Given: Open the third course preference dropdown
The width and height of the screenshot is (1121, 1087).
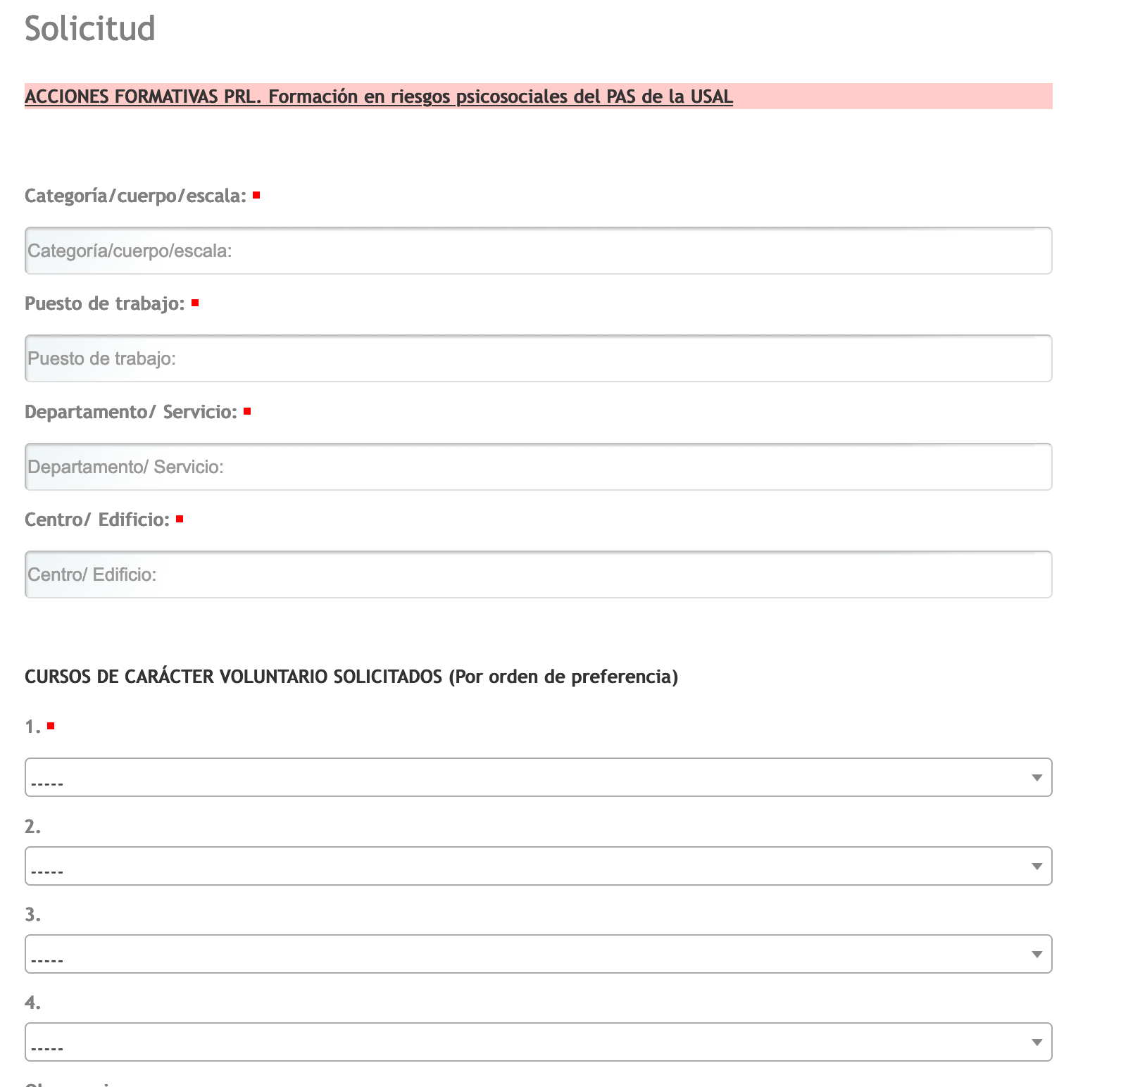Looking at the screenshot, I should point(538,954).
